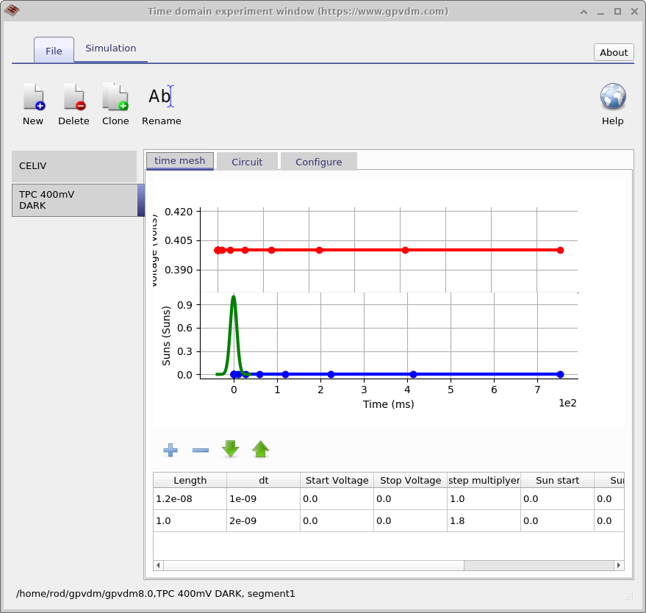Remove a segment using the minus icon
Screen dimensions: 646x613
(200, 449)
